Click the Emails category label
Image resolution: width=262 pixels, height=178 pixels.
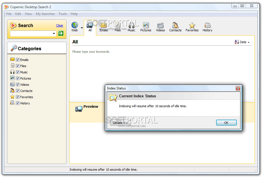click(24, 60)
